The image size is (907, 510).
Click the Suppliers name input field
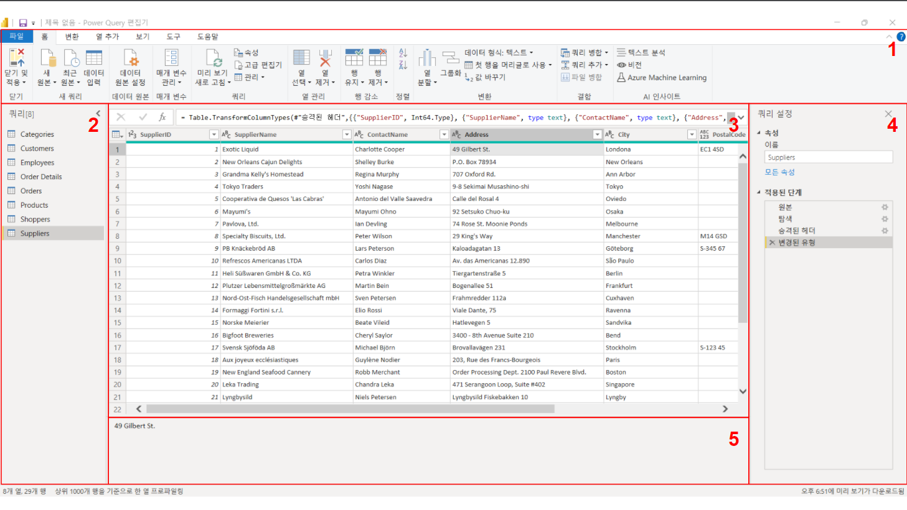pos(829,157)
